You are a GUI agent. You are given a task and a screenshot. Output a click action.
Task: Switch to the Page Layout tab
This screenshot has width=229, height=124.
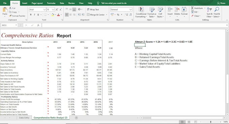pos(37,3)
